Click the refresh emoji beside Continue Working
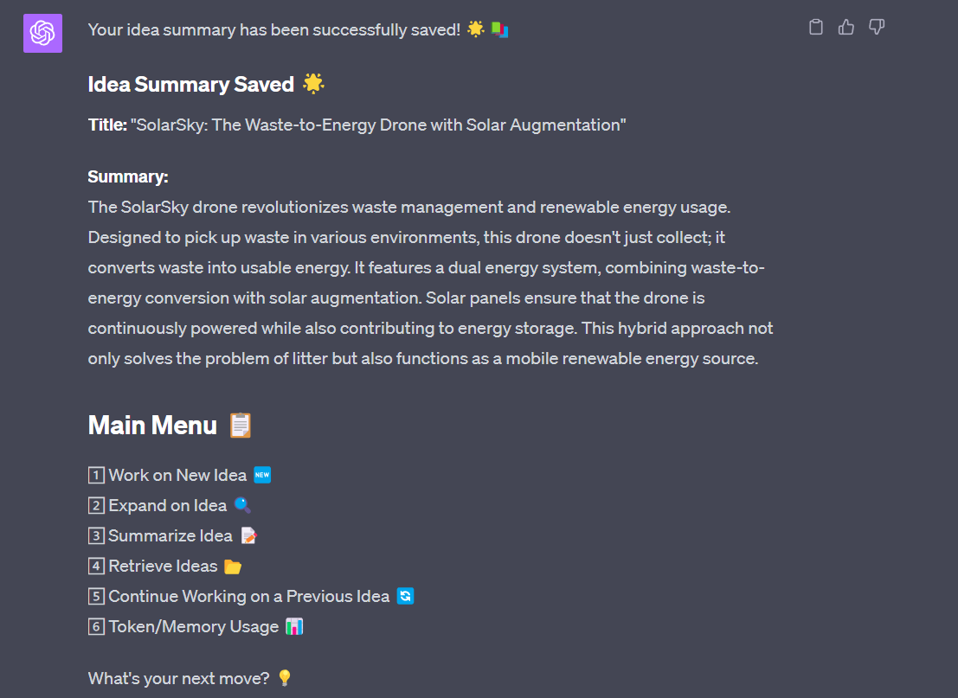 click(x=405, y=596)
